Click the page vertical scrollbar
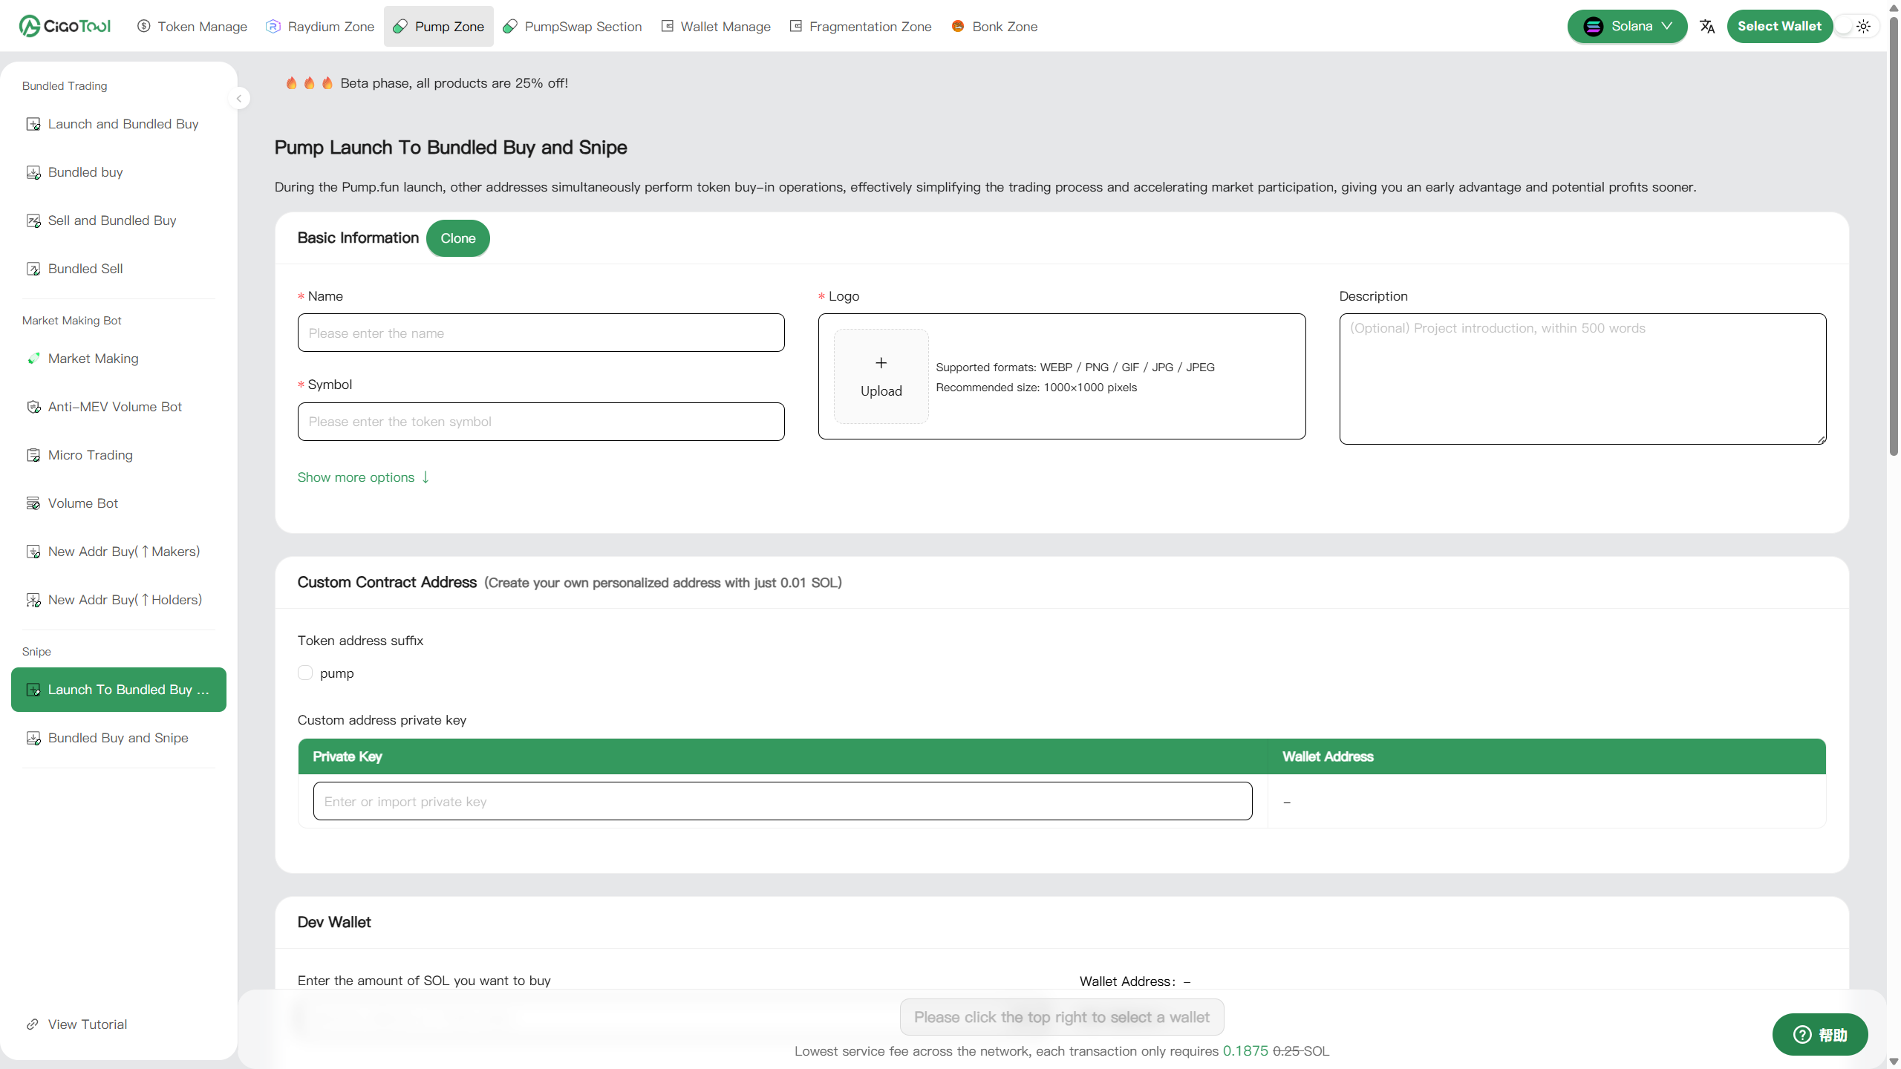This screenshot has width=1901, height=1069. (1894, 238)
